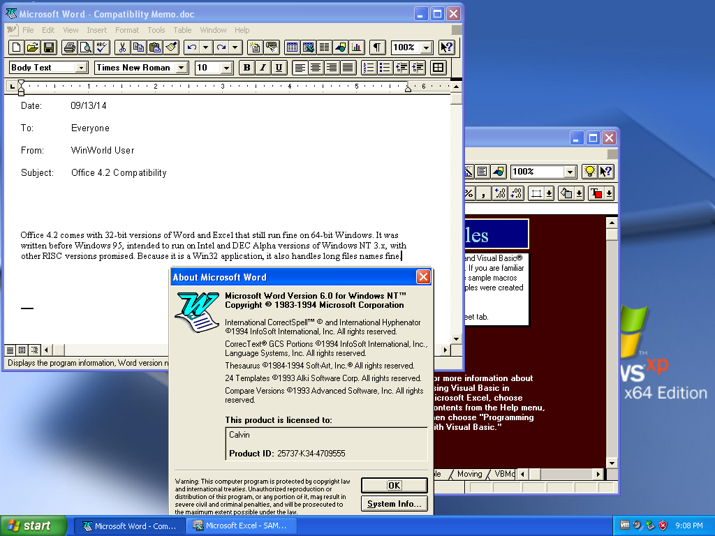Click the System Info... button
The height and width of the screenshot is (536, 715).
click(394, 504)
